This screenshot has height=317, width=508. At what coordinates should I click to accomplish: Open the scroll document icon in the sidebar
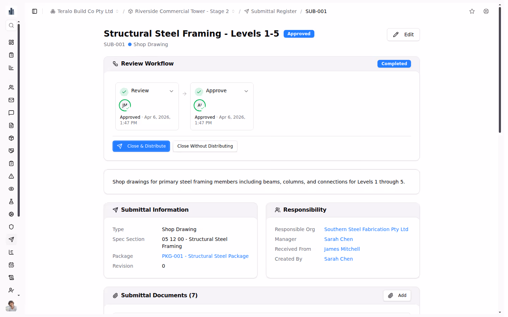tap(11, 278)
